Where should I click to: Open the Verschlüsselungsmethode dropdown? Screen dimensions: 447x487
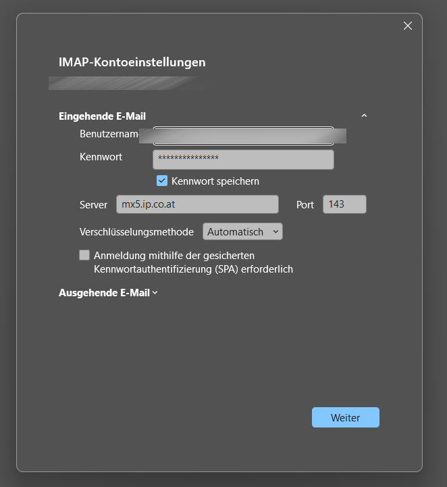(242, 232)
